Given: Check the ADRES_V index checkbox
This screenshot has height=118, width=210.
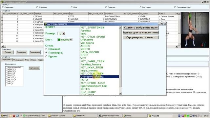Looking at the screenshot, I should point(7,69).
